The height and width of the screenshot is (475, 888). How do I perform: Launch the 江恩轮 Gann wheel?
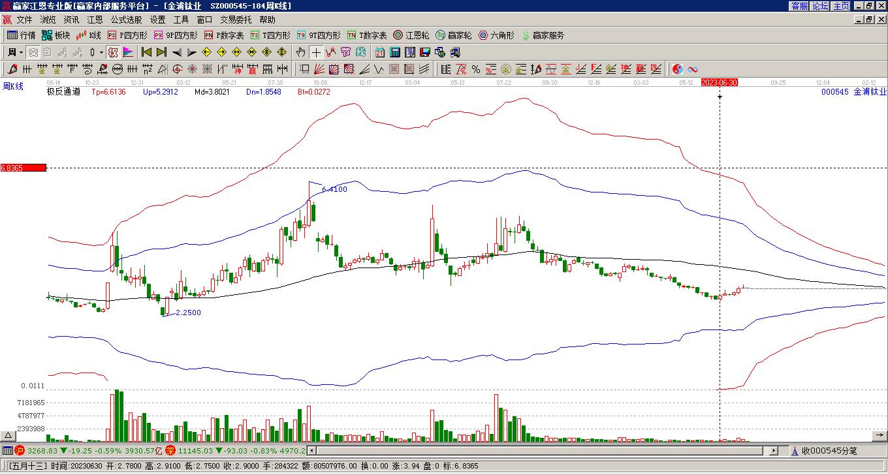click(x=411, y=35)
